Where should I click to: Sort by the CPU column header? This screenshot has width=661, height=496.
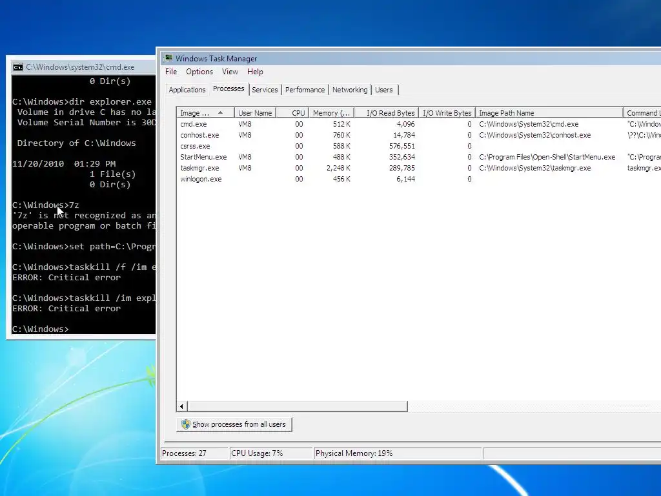[292, 112]
